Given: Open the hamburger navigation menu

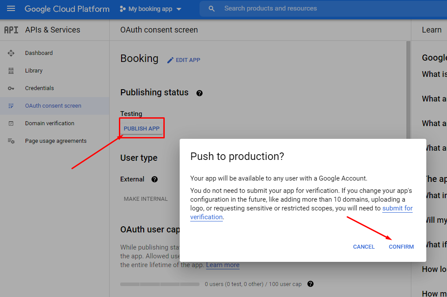Looking at the screenshot, I should point(11,9).
